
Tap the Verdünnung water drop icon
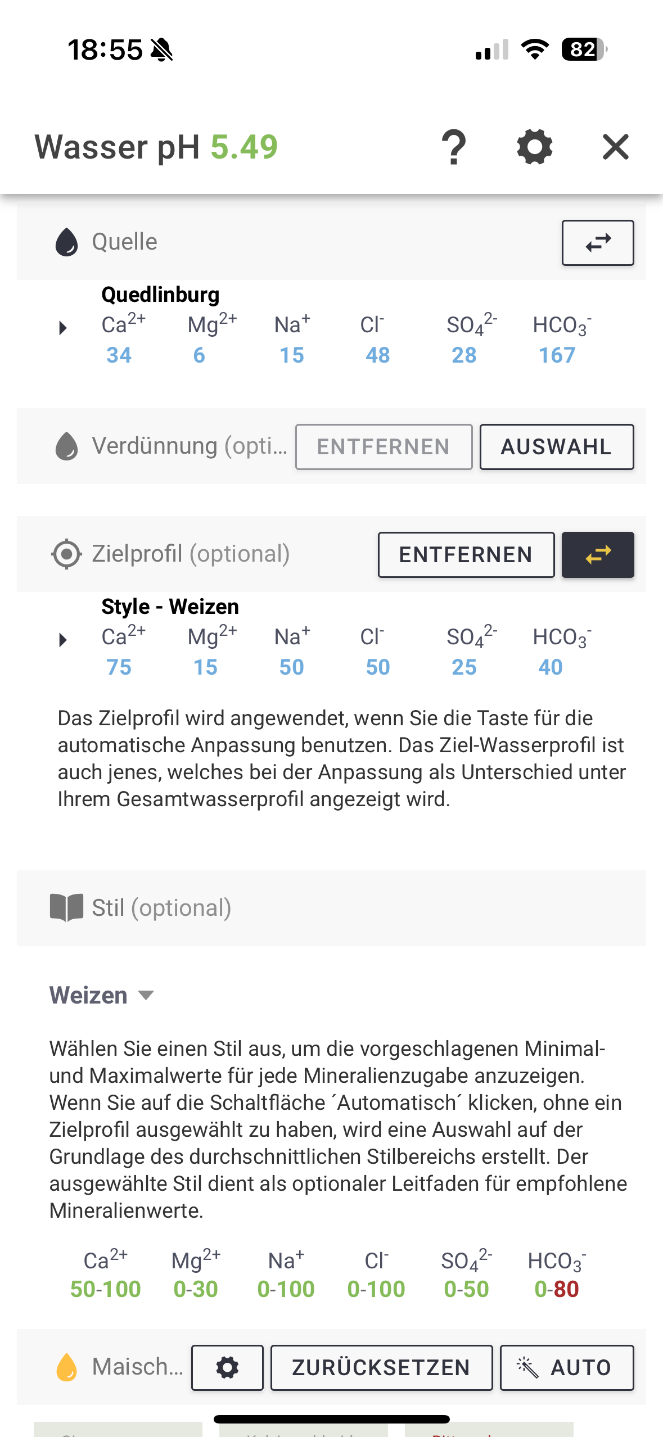[66, 446]
